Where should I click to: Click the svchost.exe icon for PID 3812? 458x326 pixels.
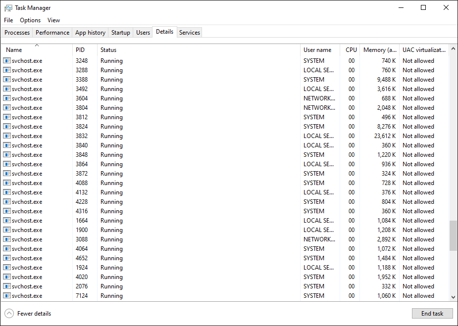click(7, 117)
